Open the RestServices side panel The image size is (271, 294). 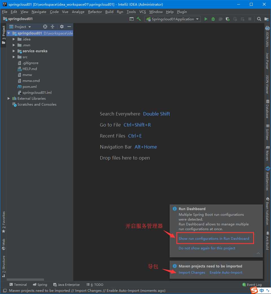(x=268, y=178)
